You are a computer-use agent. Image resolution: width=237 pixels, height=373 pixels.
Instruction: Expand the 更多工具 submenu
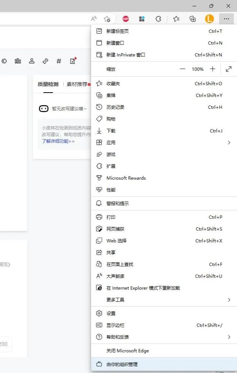164,300
